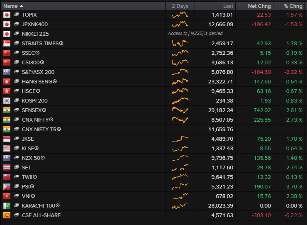The height and width of the screenshot is (225, 307).
Task: Sort by the Last column header
Action: coord(215,6)
